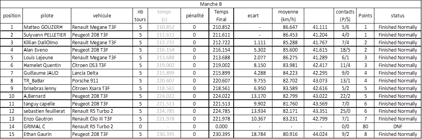
Task: Select the Citroen DS3 T3F vehicle cell
Action: click(x=103, y=65)
